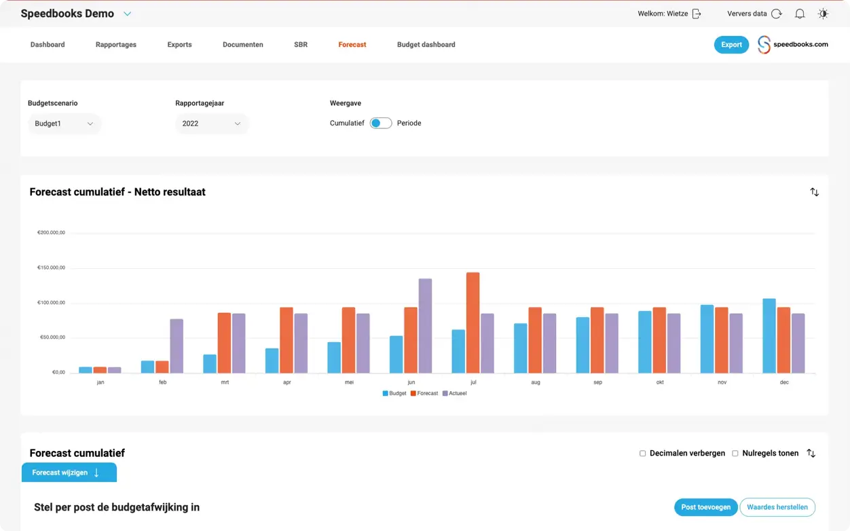Open the Rapportagejaar dropdown showing 2022
The width and height of the screenshot is (850, 531).
211,124
